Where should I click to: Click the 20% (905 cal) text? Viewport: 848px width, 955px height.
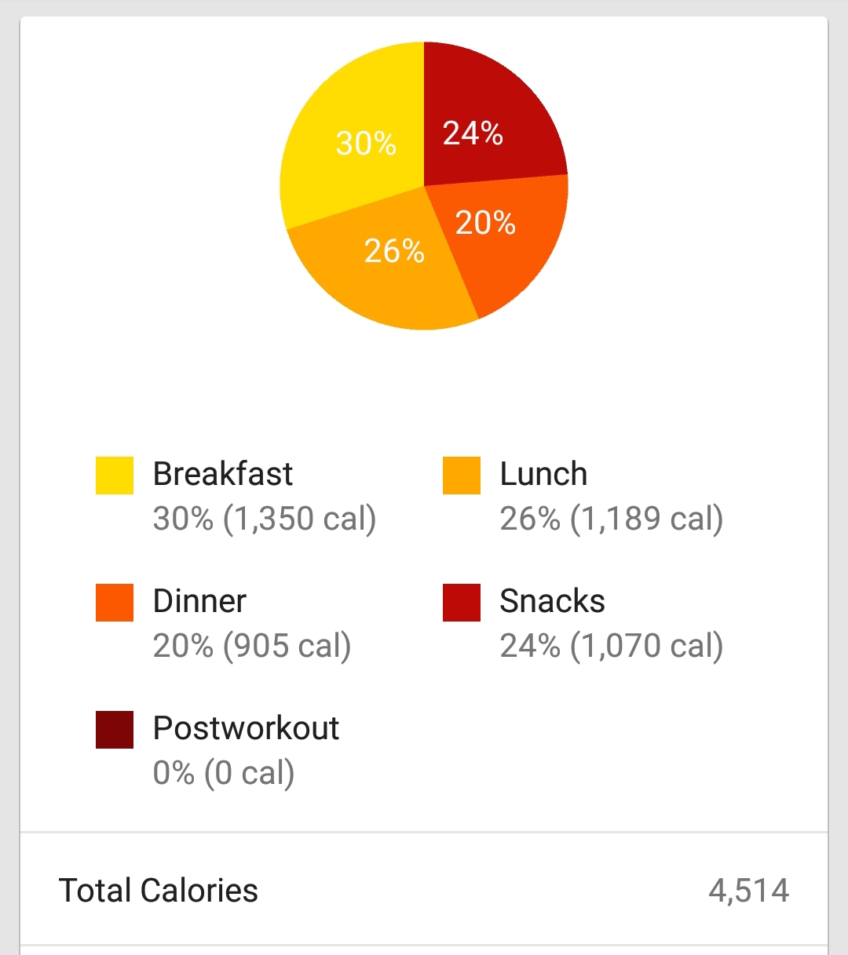coord(252,646)
